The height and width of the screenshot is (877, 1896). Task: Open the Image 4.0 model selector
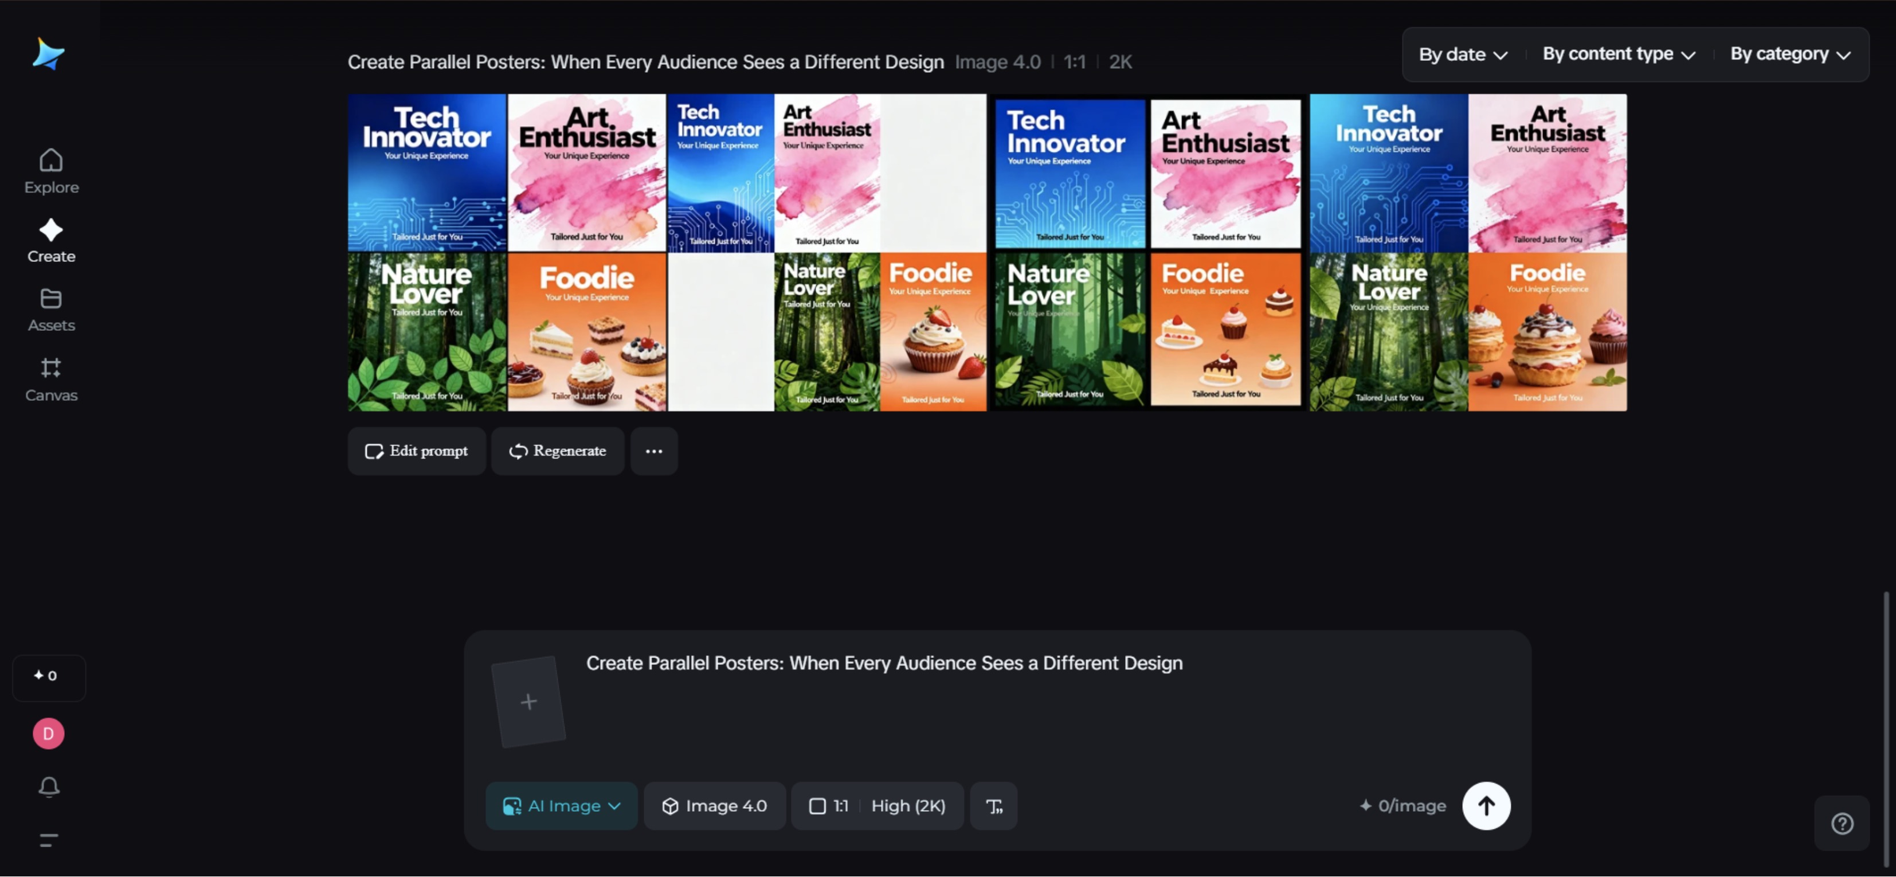[714, 806]
